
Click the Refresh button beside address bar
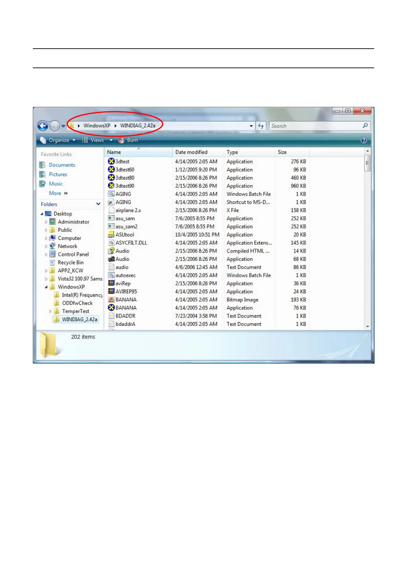click(x=261, y=126)
